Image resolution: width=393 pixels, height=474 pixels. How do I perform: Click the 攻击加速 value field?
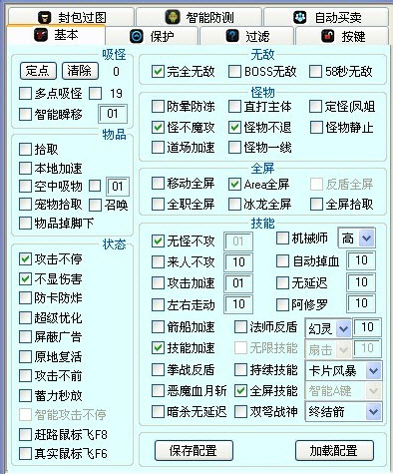(238, 283)
